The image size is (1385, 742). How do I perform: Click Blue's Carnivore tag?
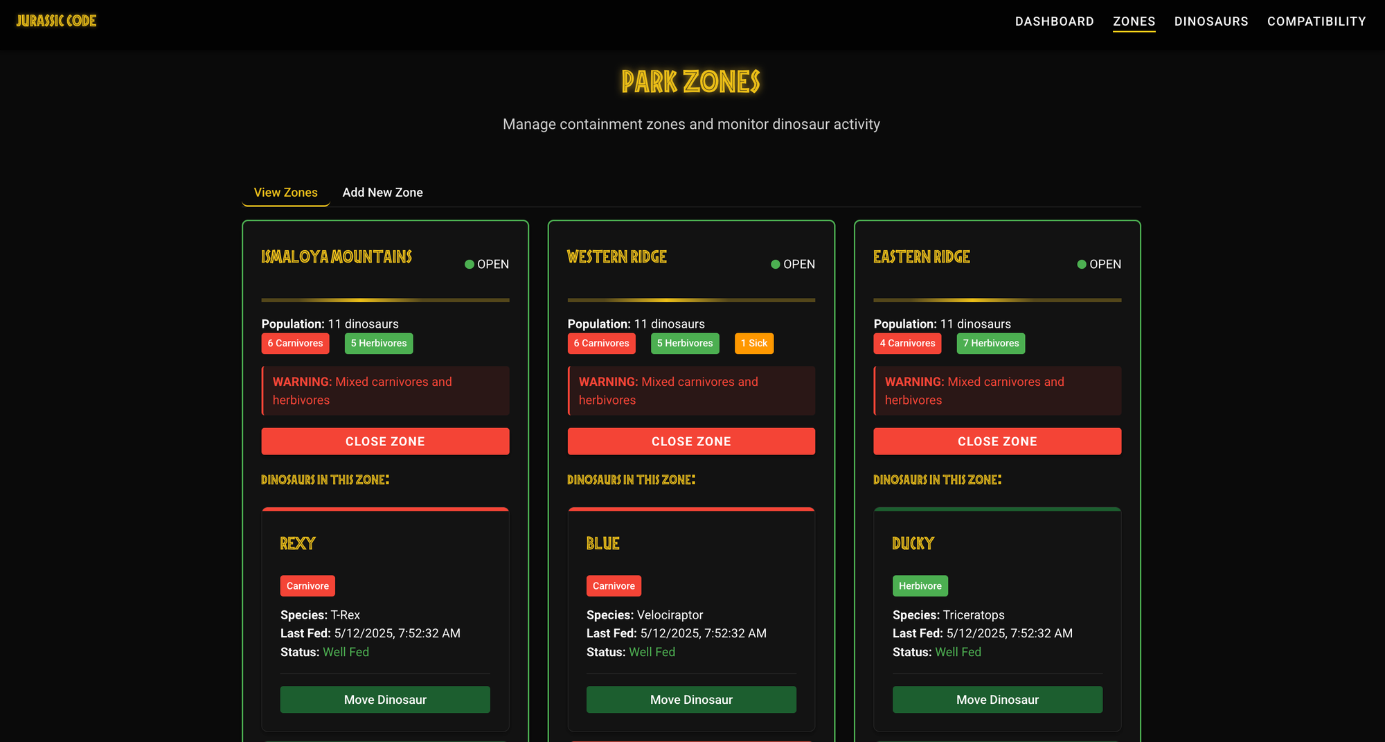614,586
